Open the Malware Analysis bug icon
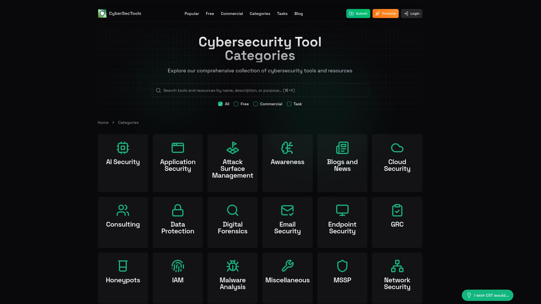541x304 pixels. [232, 266]
